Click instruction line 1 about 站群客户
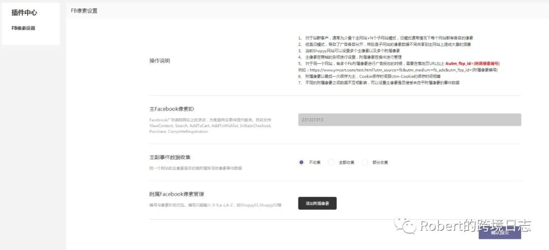Viewport: 549px width, 250px height. (386, 38)
